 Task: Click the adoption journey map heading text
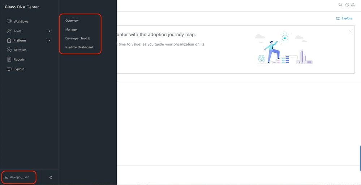point(156,35)
